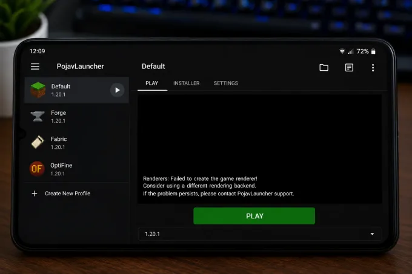Launch Default profile with its play arrow
The width and height of the screenshot is (412, 274).
tap(117, 90)
